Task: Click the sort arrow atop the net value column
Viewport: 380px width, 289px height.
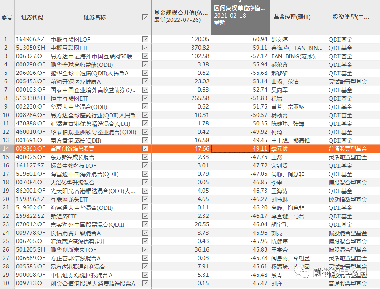Action: pos(240,1)
